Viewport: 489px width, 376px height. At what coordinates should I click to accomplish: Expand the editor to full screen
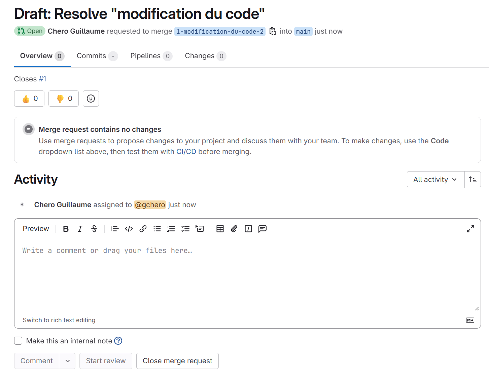(x=470, y=229)
